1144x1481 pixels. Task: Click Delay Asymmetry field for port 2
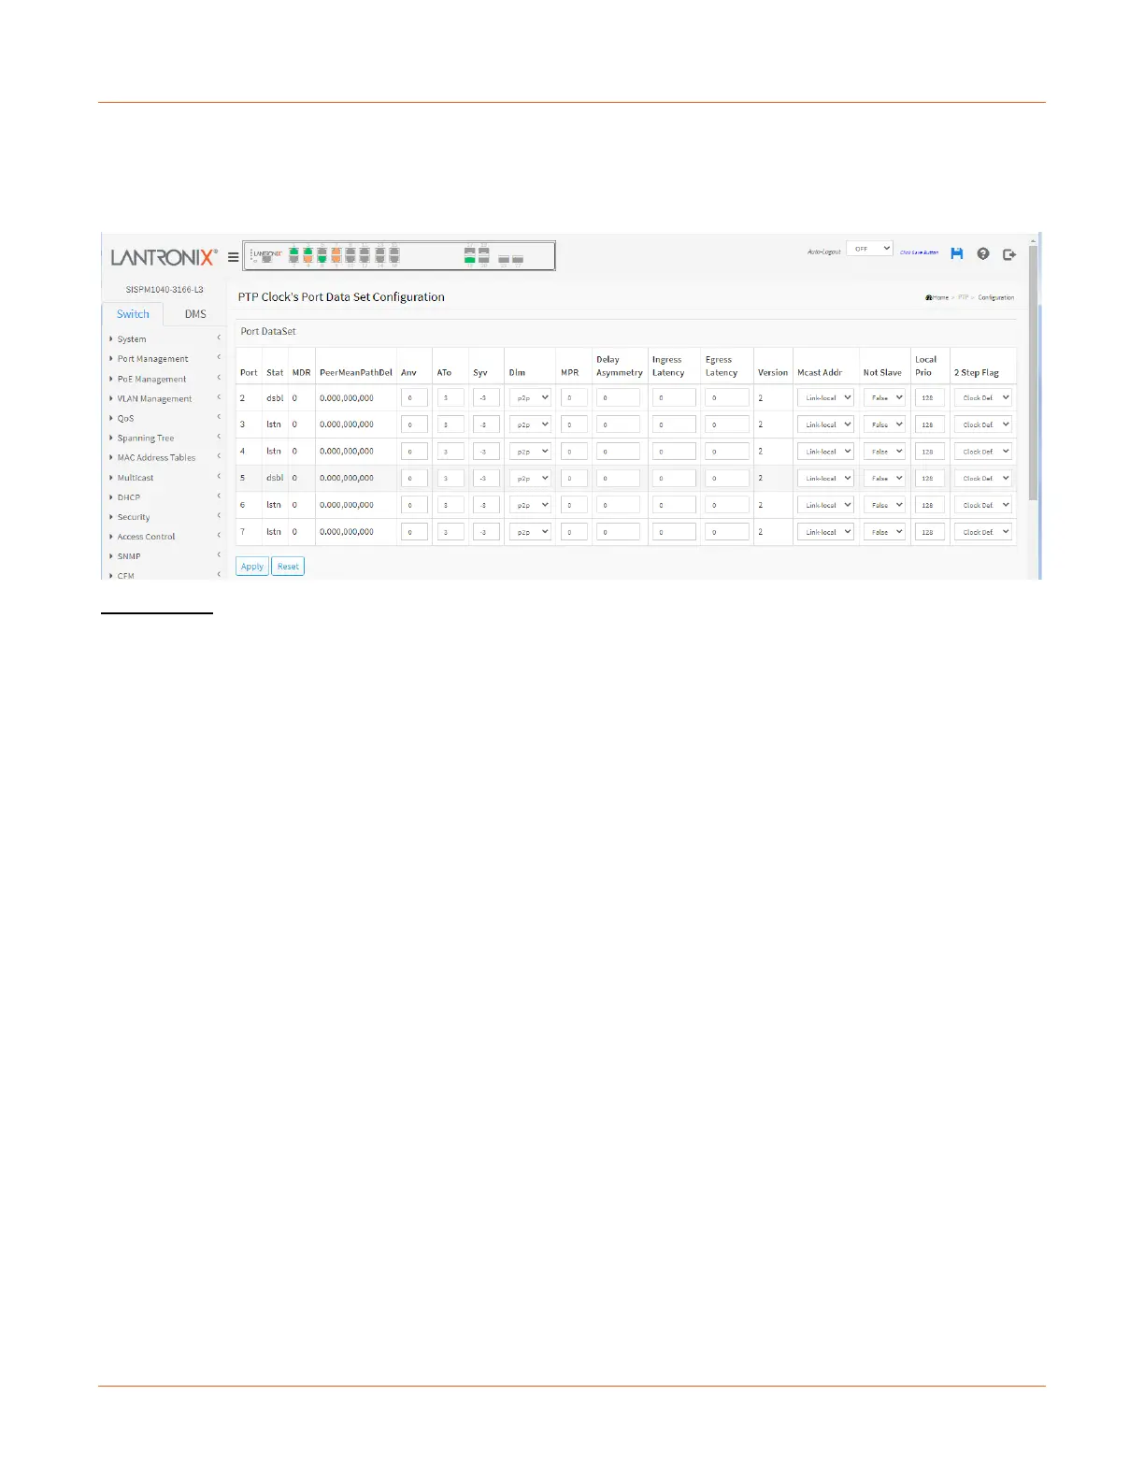[618, 397]
